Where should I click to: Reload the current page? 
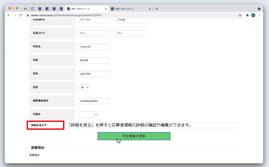pos(20,15)
